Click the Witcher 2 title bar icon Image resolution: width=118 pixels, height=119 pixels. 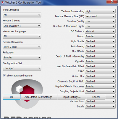[x=2, y=2]
